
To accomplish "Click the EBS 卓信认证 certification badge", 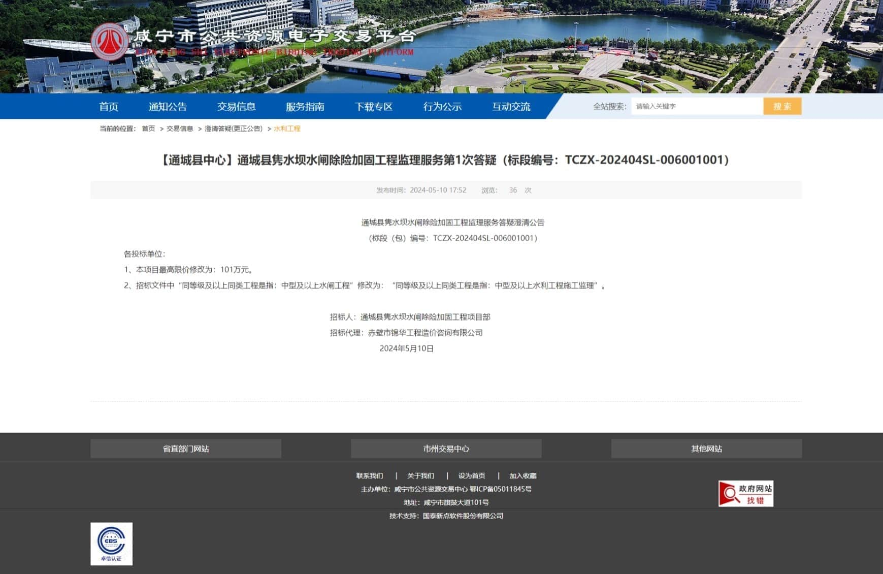I will [x=111, y=544].
